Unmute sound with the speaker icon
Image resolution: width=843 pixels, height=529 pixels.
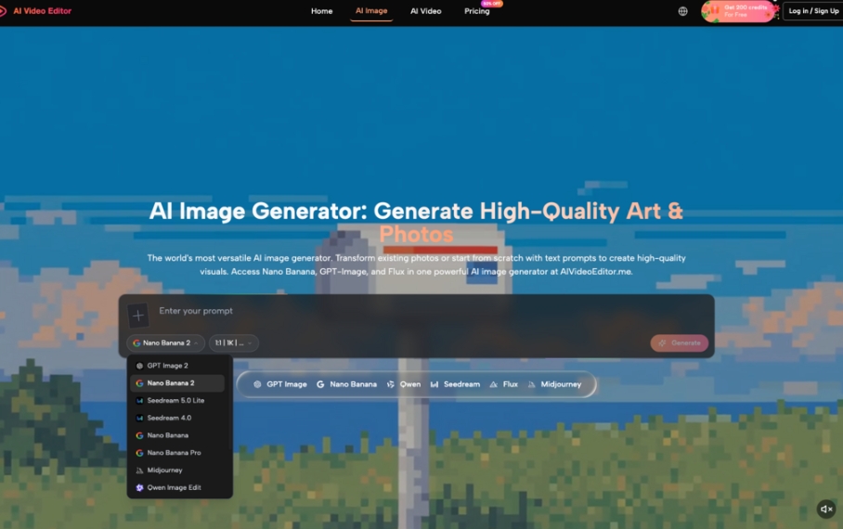[x=826, y=509]
